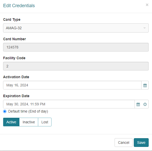Click the Expiration Date label
Screen dimensions: 152x151
pos(16,96)
